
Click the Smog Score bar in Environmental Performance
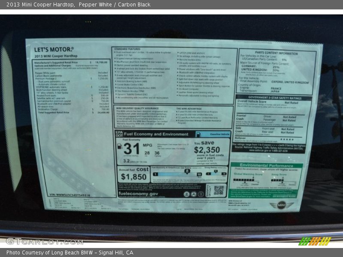(x=277, y=180)
